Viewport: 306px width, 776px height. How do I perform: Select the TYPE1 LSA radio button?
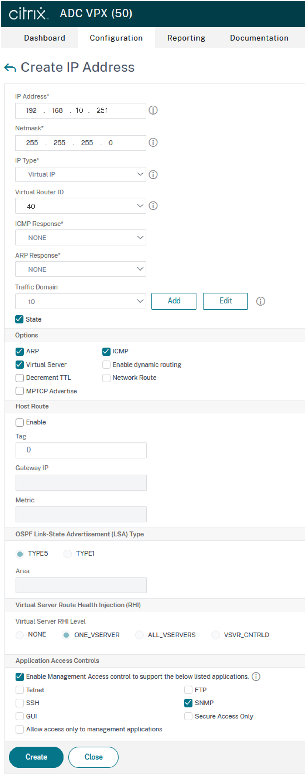[x=68, y=554]
